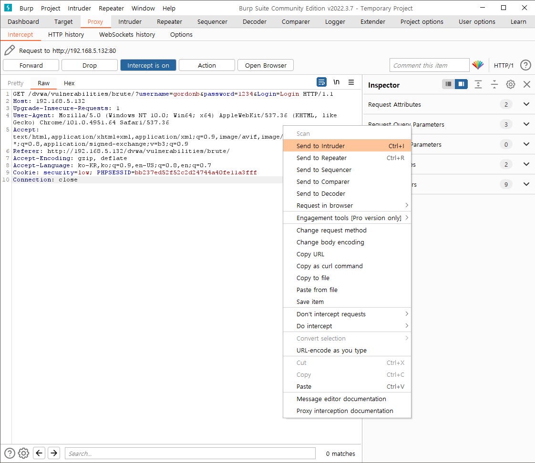Image resolution: width=535 pixels, height=463 pixels.
Task: Open Proxy Options sub-tab
Action: (181, 34)
